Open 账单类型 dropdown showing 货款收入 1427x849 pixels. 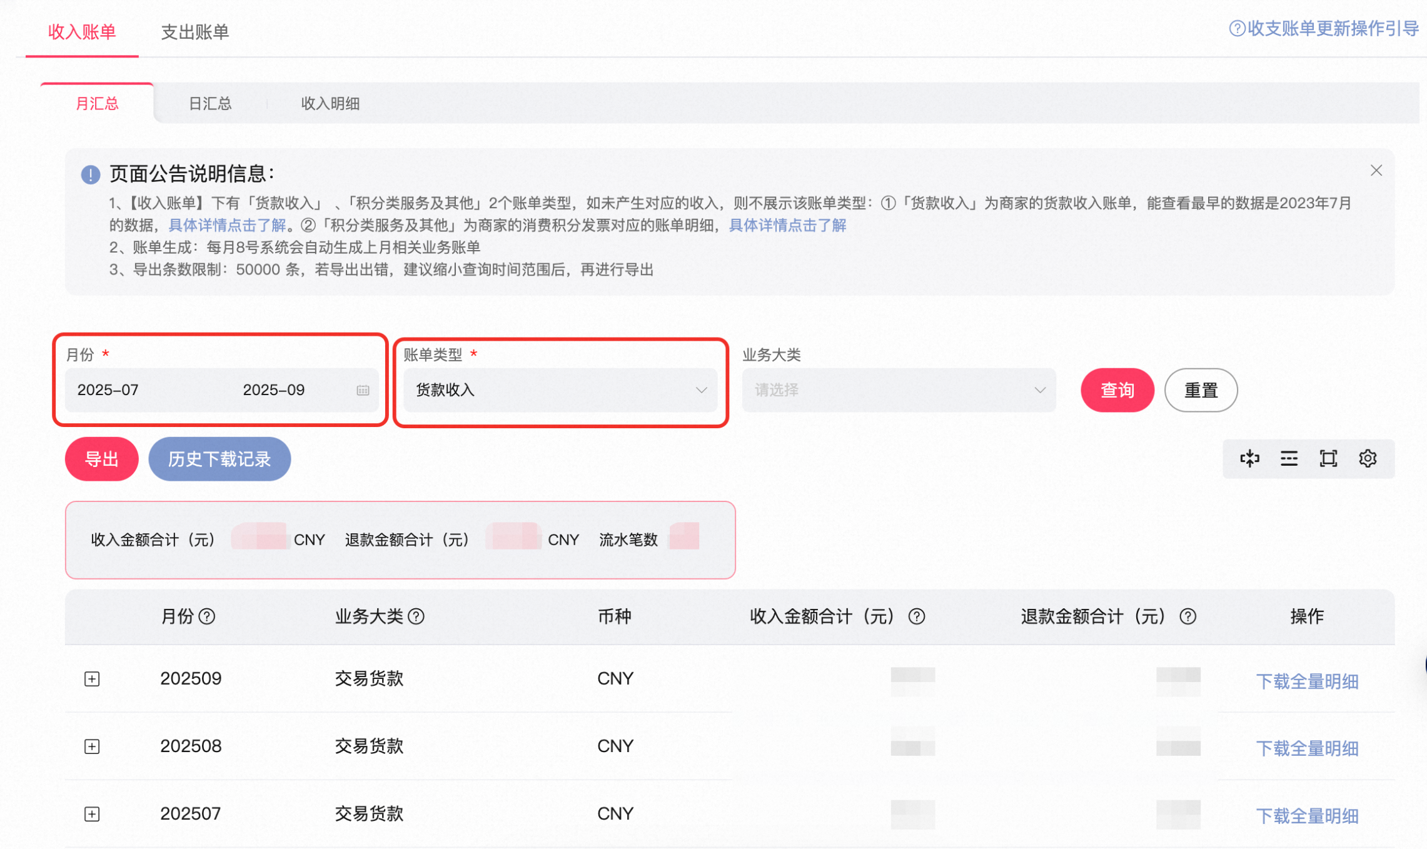point(560,390)
